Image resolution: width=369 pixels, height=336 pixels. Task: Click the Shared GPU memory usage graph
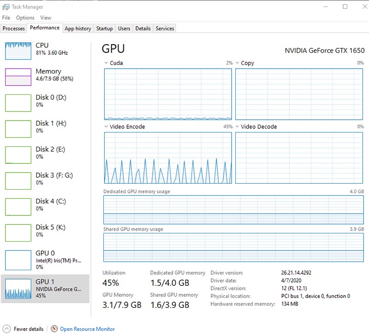click(x=233, y=247)
